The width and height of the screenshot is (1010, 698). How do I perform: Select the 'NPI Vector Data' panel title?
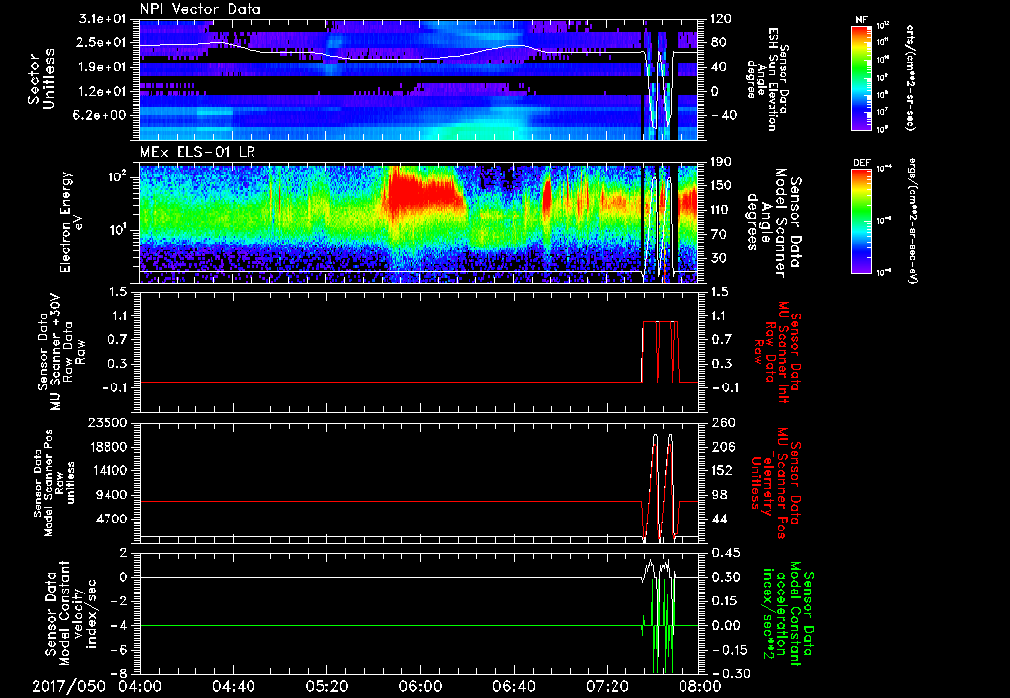[200, 9]
